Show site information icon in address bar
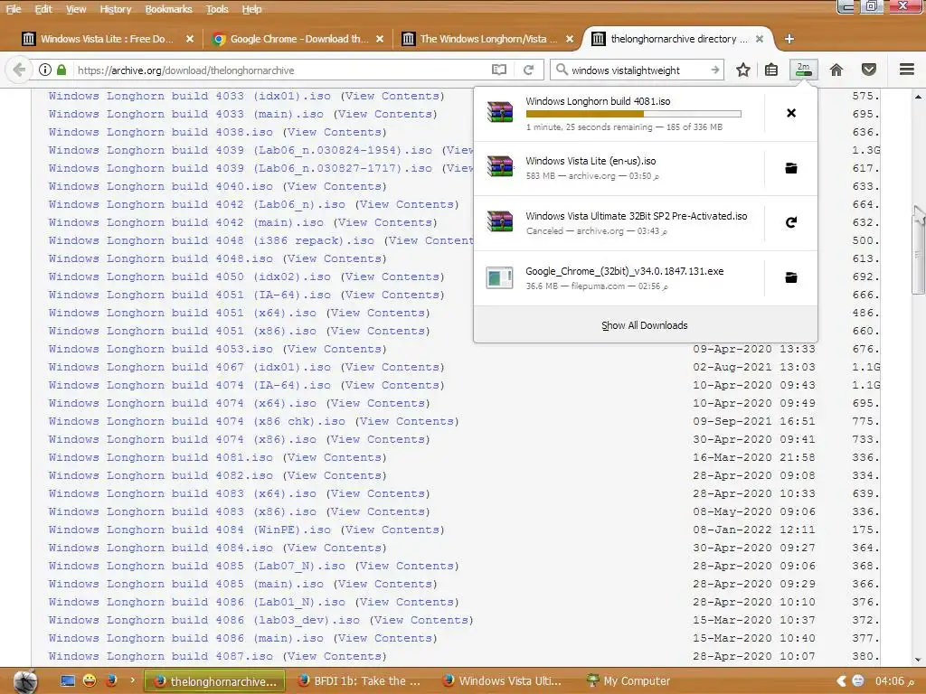Screen dimensions: 926x694 (x=45, y=70)
